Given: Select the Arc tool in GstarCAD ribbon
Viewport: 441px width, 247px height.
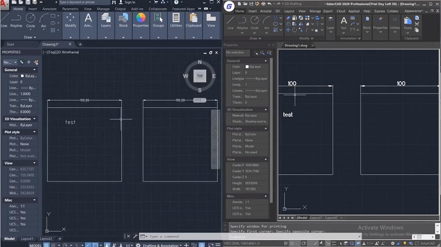Looking at the screenshot, I should click(267, 21).
